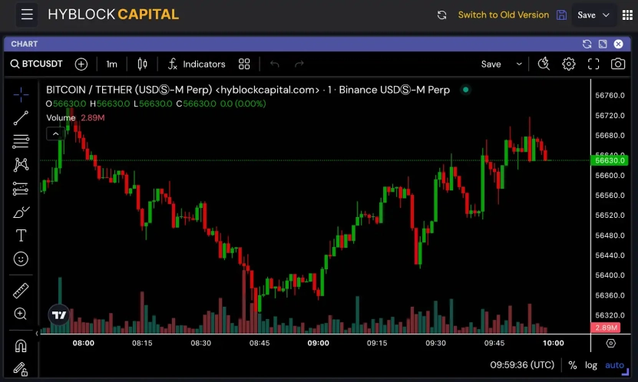The height and width of the screenshot is (382, 638).
Task: Select the trend line drawing tool
Action: coord(21,117)
